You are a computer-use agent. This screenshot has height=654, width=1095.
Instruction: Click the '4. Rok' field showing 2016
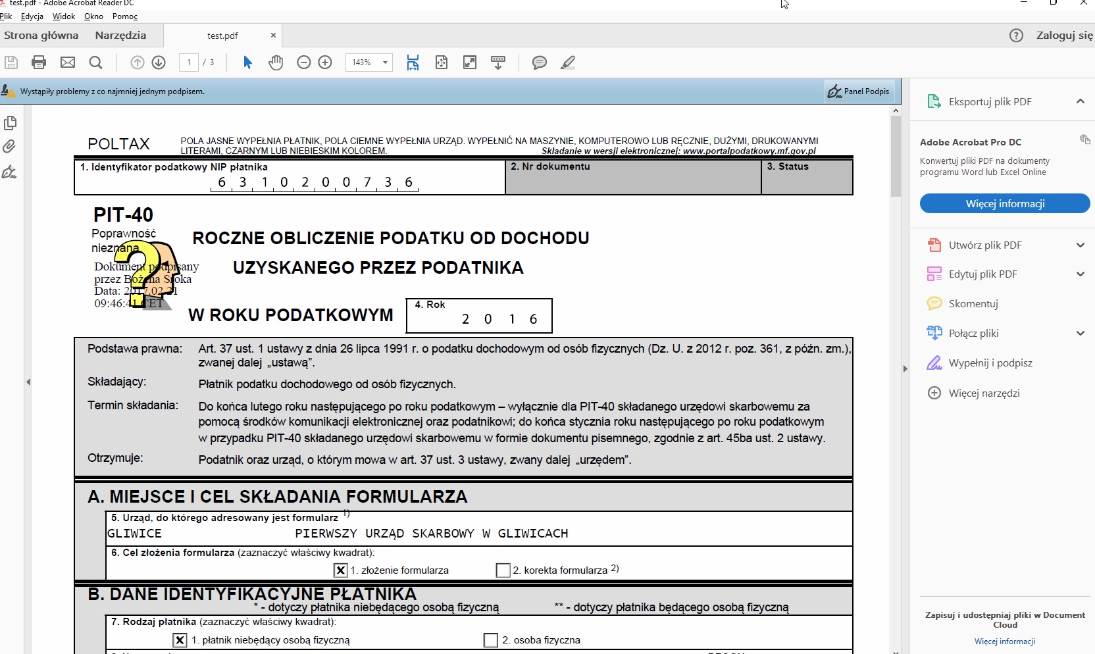pyautogui.click(x=479, y=316)
